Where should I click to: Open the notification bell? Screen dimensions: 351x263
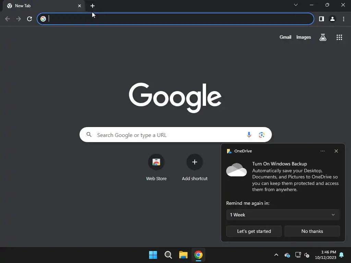pos(342,255)
